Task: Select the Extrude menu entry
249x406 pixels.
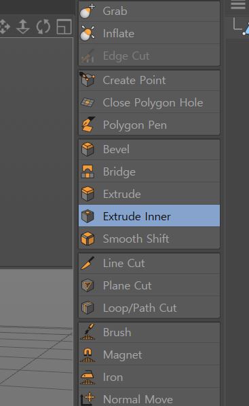Action: (149, 194)
